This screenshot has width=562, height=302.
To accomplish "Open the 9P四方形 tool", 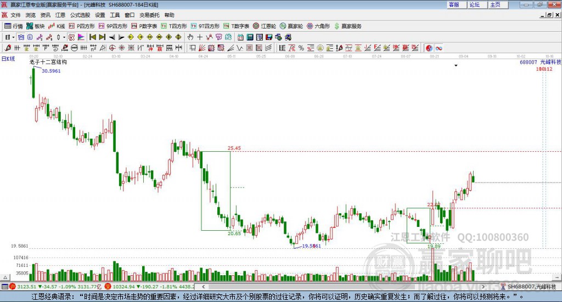I will click(x=113, y=26).
